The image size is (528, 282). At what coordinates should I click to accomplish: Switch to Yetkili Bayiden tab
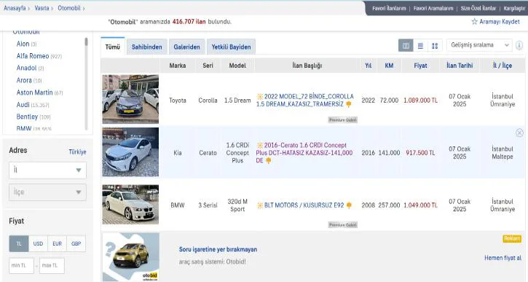(x=231, y=47)
